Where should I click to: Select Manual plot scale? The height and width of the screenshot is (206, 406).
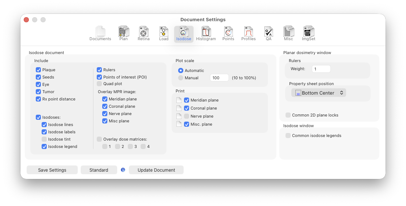click(x=181, y=78)
